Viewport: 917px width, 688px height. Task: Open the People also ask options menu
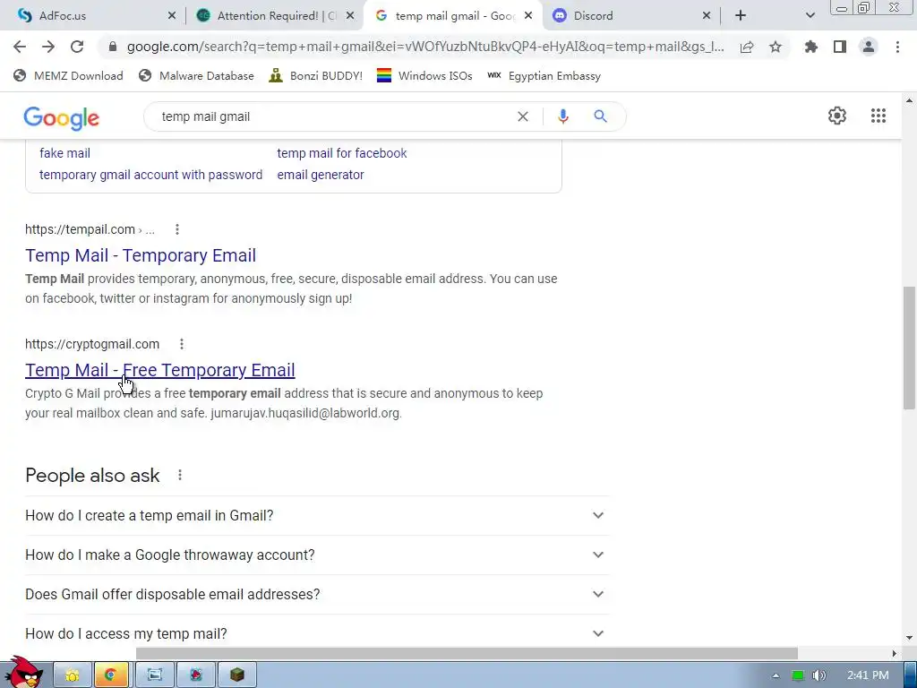pyautogui.click(x=180, y=475)
